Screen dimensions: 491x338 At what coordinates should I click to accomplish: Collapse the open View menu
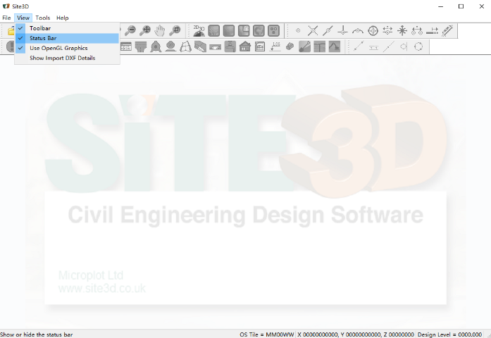click(23, 18)
